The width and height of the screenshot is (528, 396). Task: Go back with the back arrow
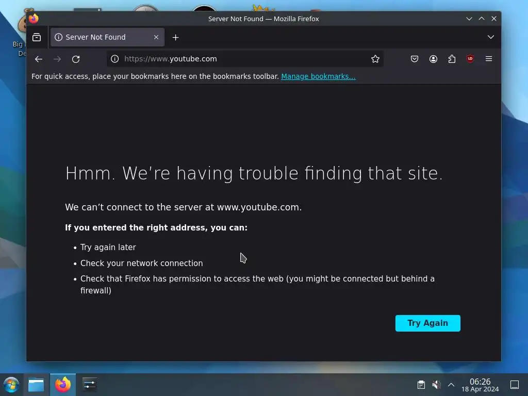39,59
